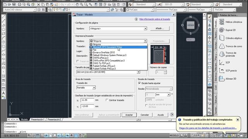Toggle the MODELO space status bar button

pyautogui.click(x=174, y=136)
